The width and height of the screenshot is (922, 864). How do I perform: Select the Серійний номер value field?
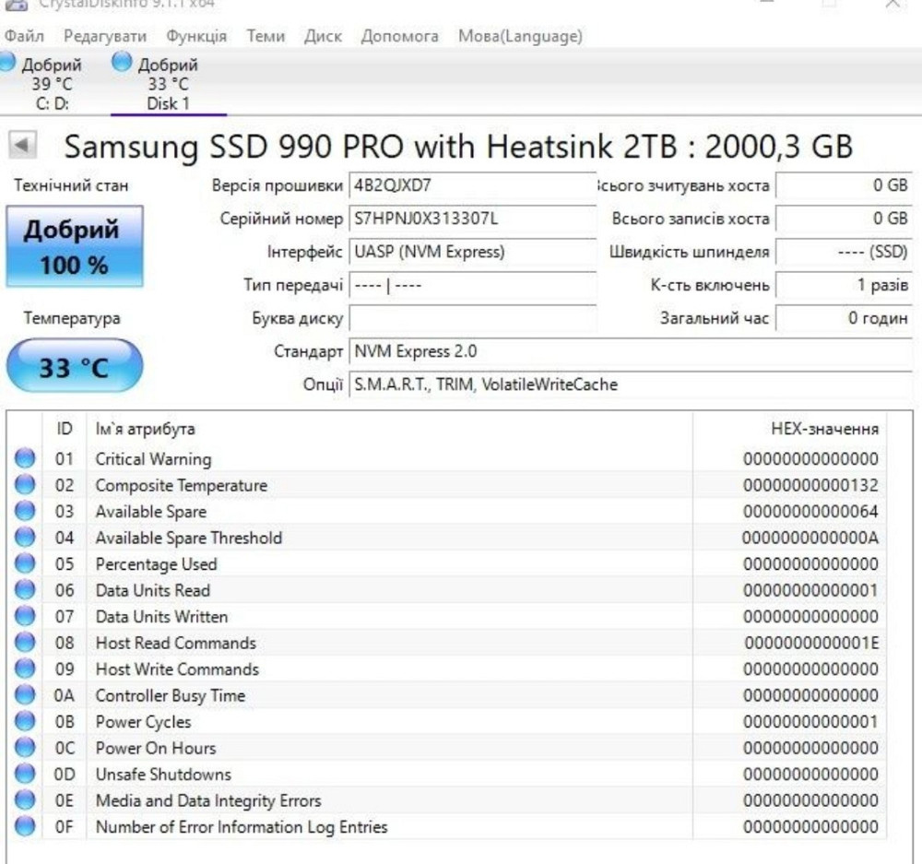tap(472, 220)
